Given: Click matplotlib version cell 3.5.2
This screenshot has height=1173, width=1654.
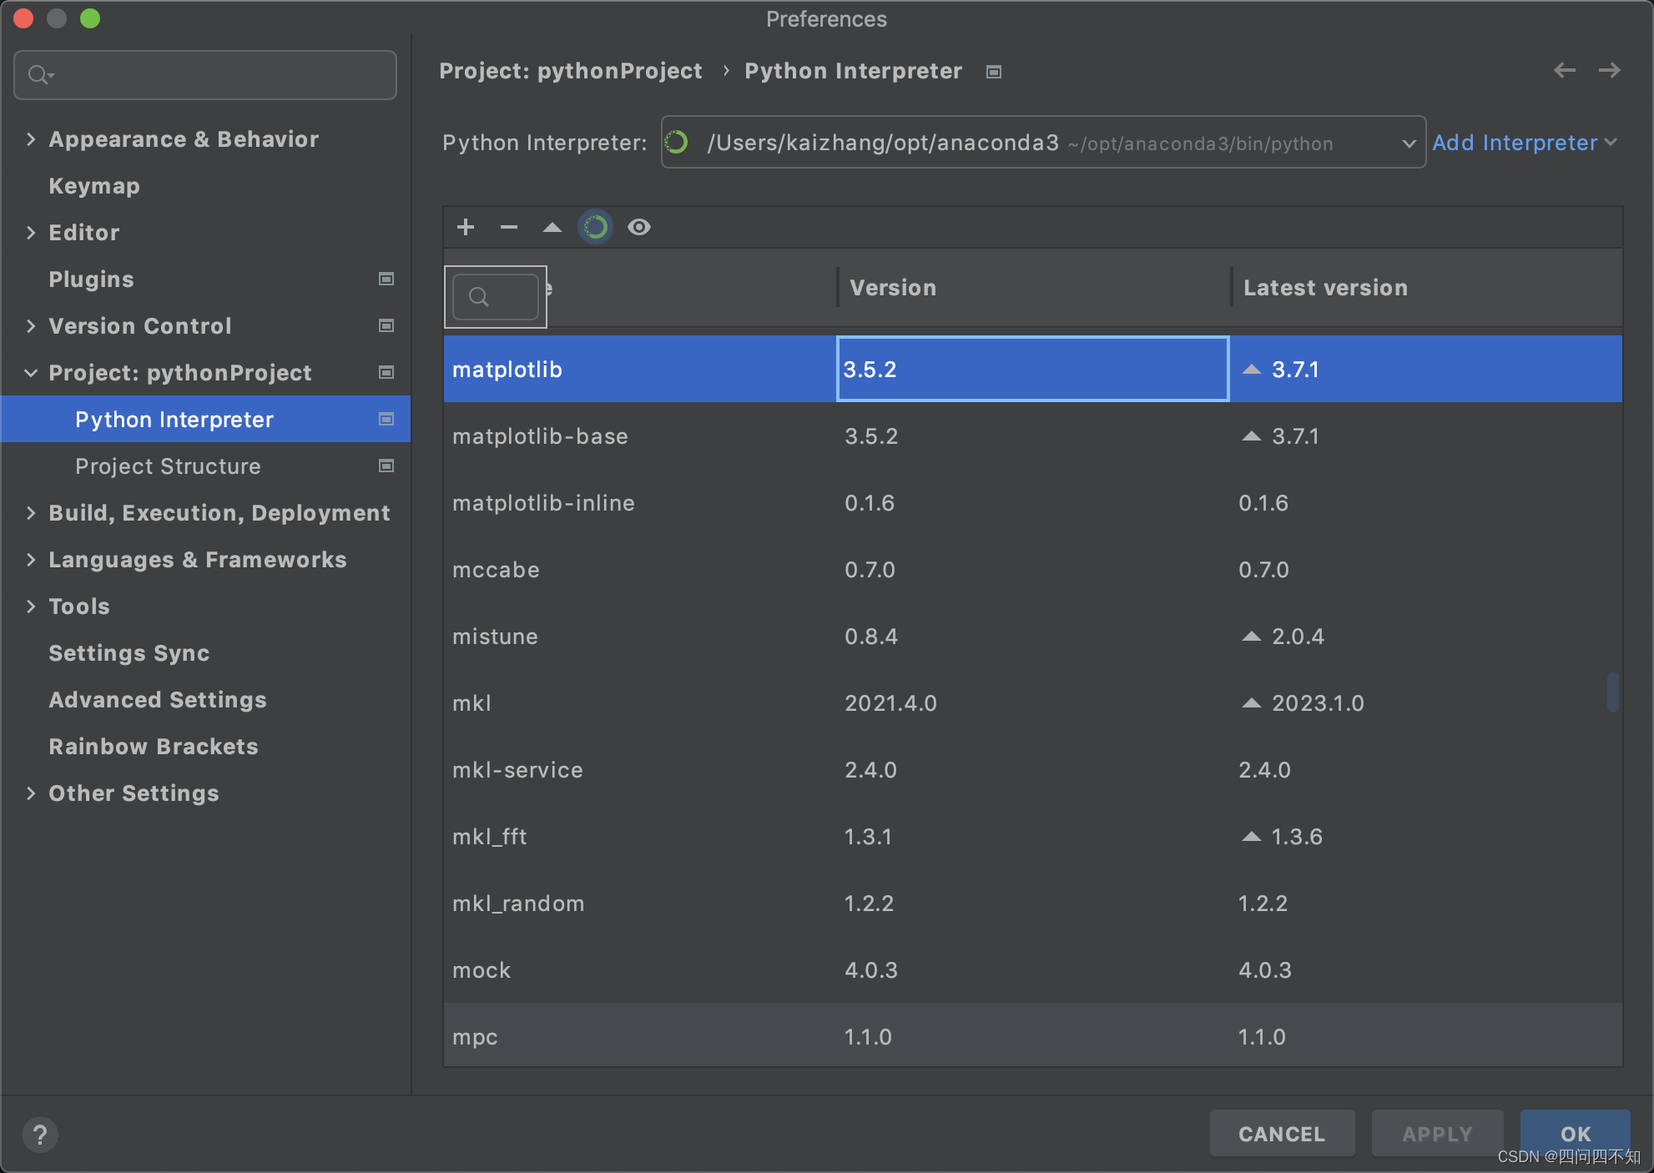Looking at the screenshot, I should click(x=1033, y=370).
